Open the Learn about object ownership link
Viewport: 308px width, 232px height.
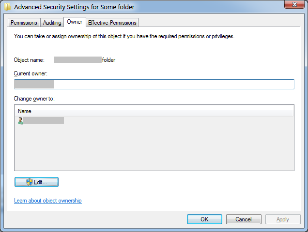coord(48,201)
